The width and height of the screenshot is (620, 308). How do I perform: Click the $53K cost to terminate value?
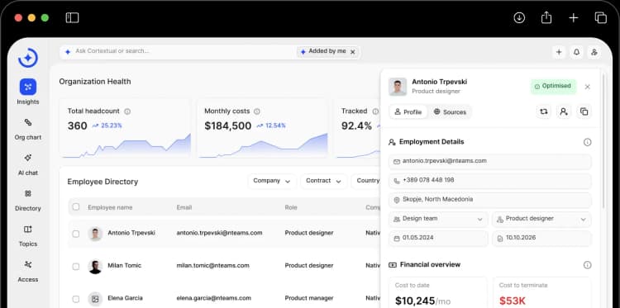click(512, 301)
